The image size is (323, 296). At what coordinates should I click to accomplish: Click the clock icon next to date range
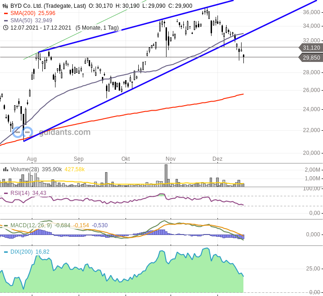pyautogui.click(x=5, y=28)
